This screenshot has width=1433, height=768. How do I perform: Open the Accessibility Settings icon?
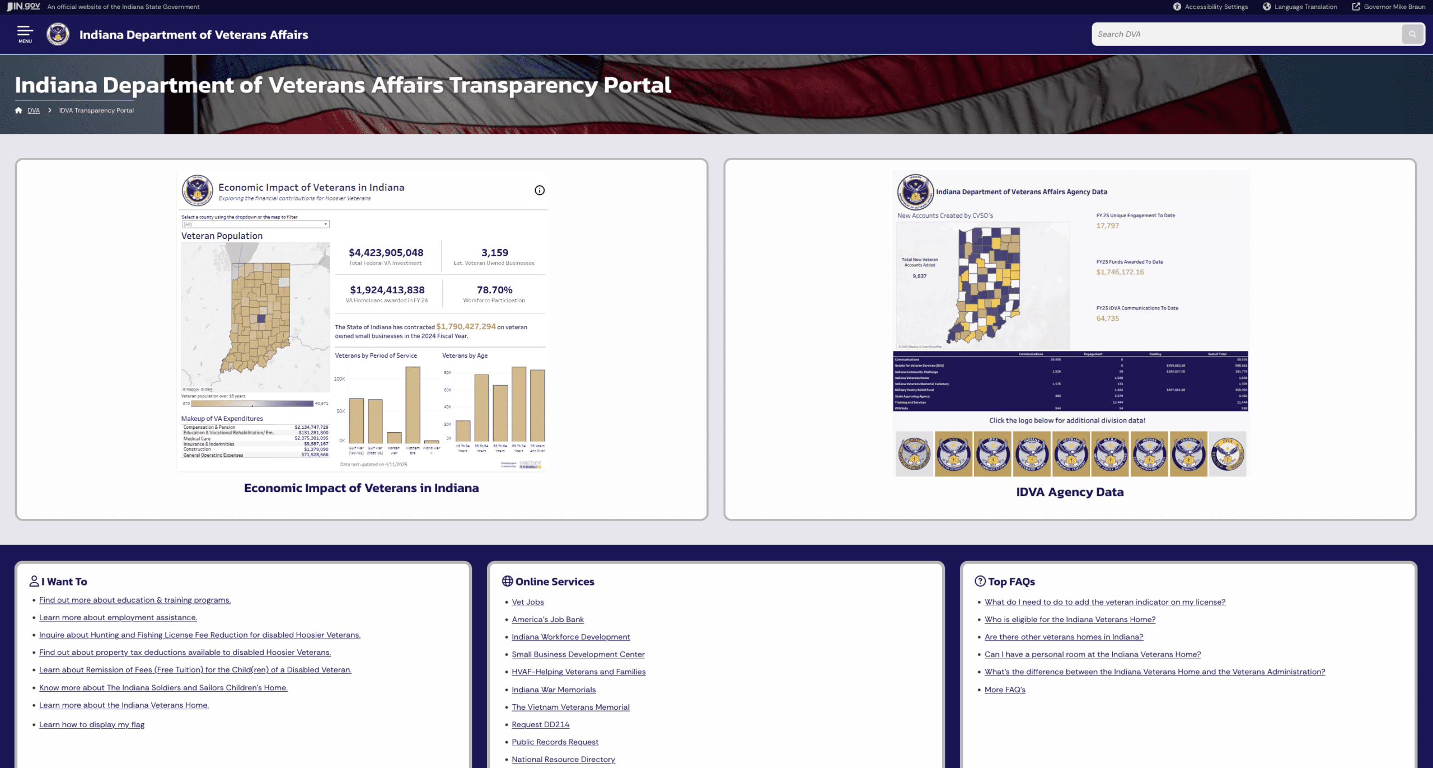(x=1177, y=7)
